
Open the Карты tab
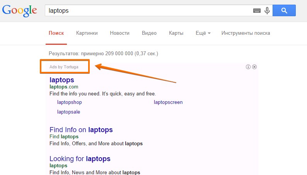tap(176, 33)
